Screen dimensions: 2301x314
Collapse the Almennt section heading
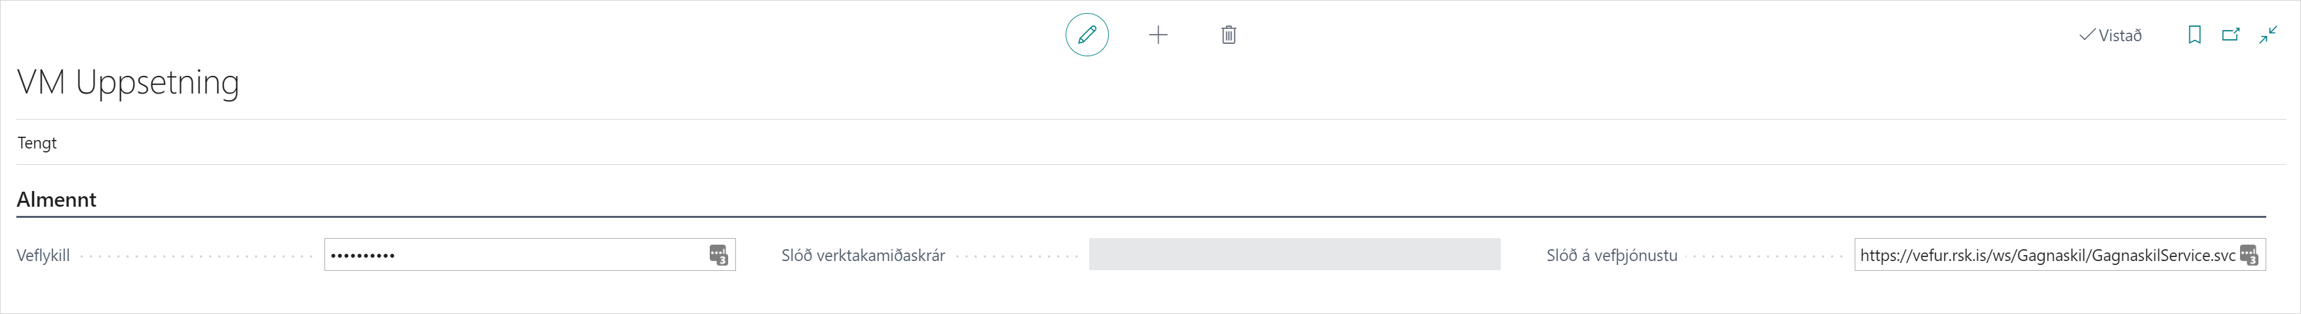(56, 199)
